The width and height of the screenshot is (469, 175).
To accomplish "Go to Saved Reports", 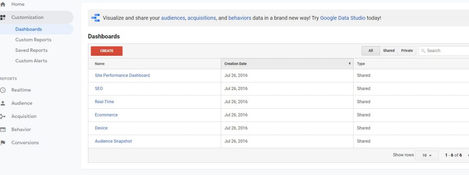I will coord(32,50).
